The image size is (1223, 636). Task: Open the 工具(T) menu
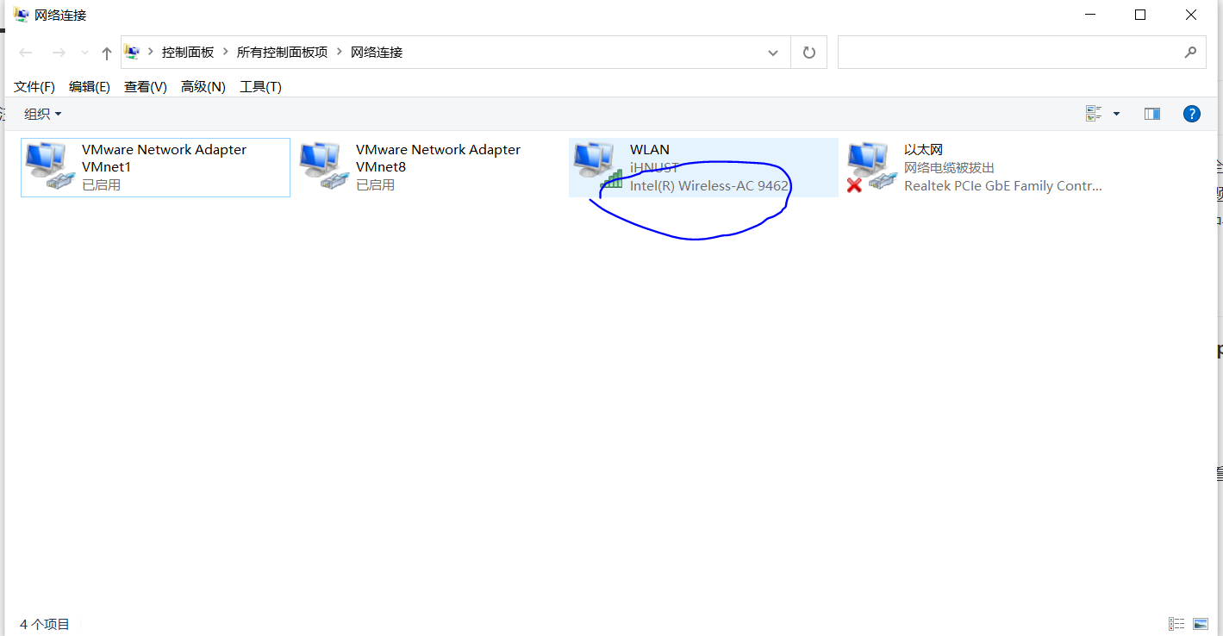click(x=261, y=87)
